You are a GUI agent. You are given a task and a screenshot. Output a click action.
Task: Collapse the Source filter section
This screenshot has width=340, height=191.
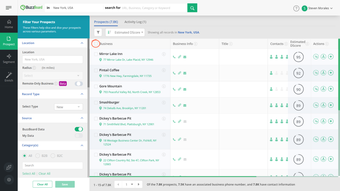[82, 118]
